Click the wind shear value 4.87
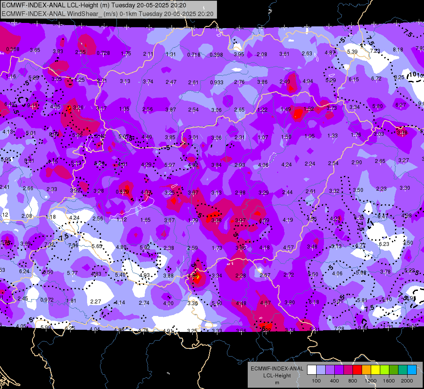Screen dimensions: 424x389 [x=330, y=53]
